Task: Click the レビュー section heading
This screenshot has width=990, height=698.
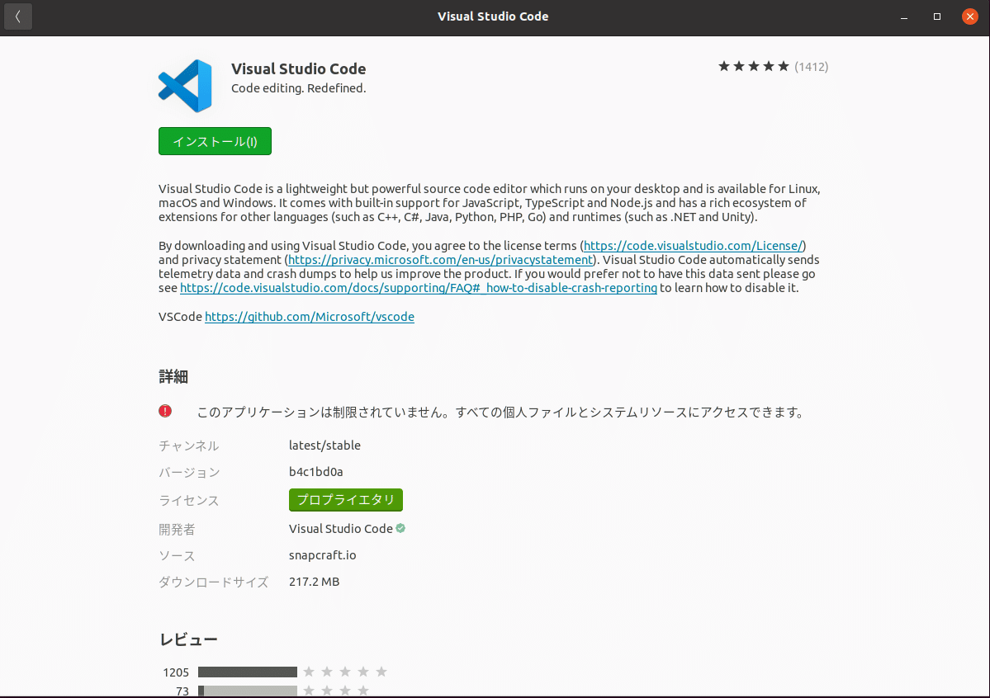Action: [188, 639]
